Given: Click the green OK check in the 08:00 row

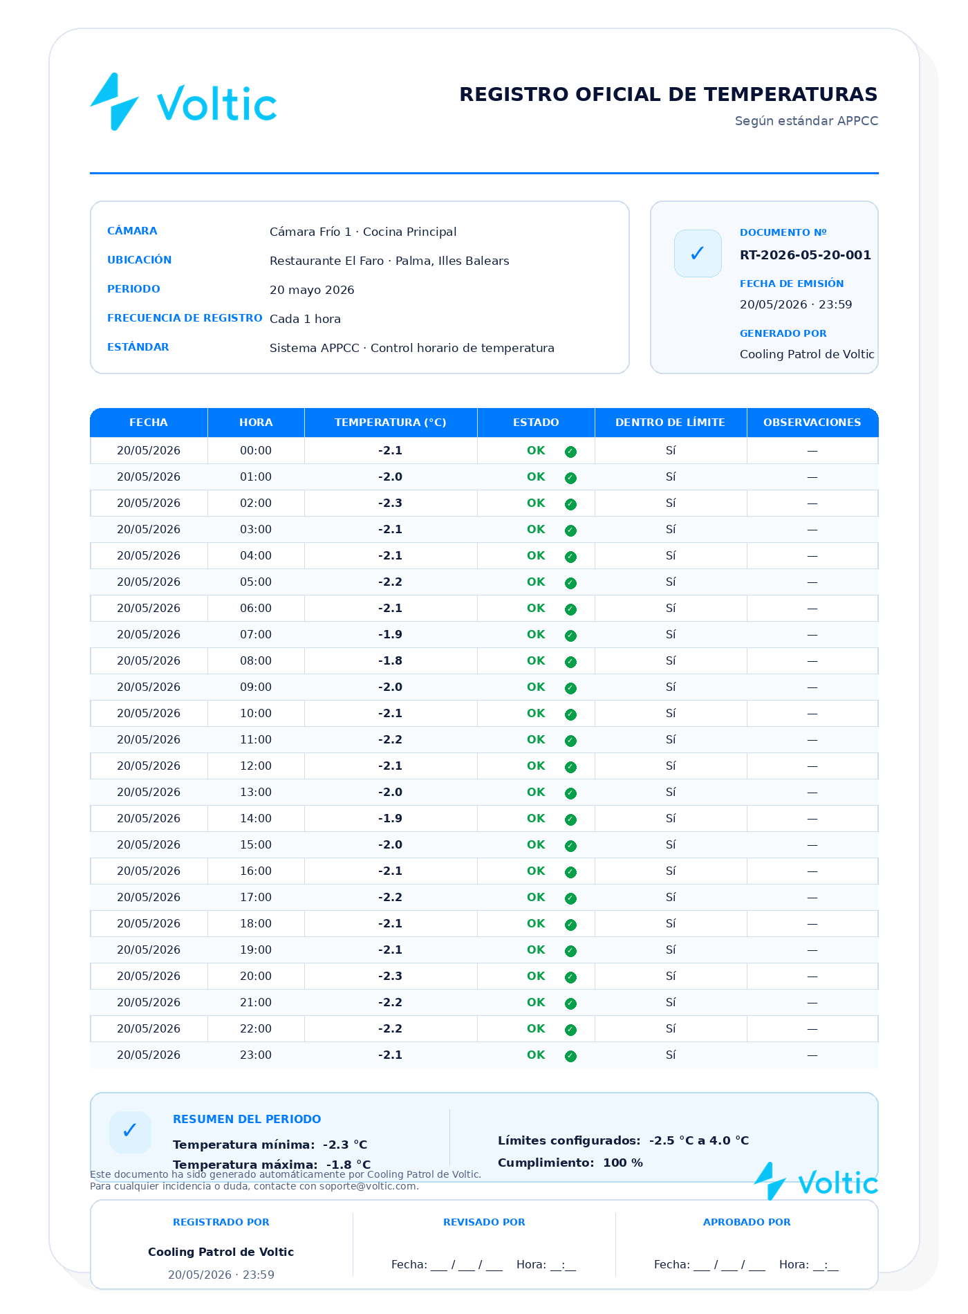Looking at the screenshot, I should (570, 662).
